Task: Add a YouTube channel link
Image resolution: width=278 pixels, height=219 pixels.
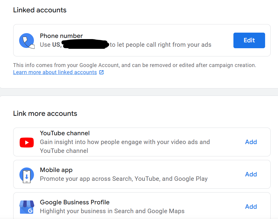Action: [251, 142]
